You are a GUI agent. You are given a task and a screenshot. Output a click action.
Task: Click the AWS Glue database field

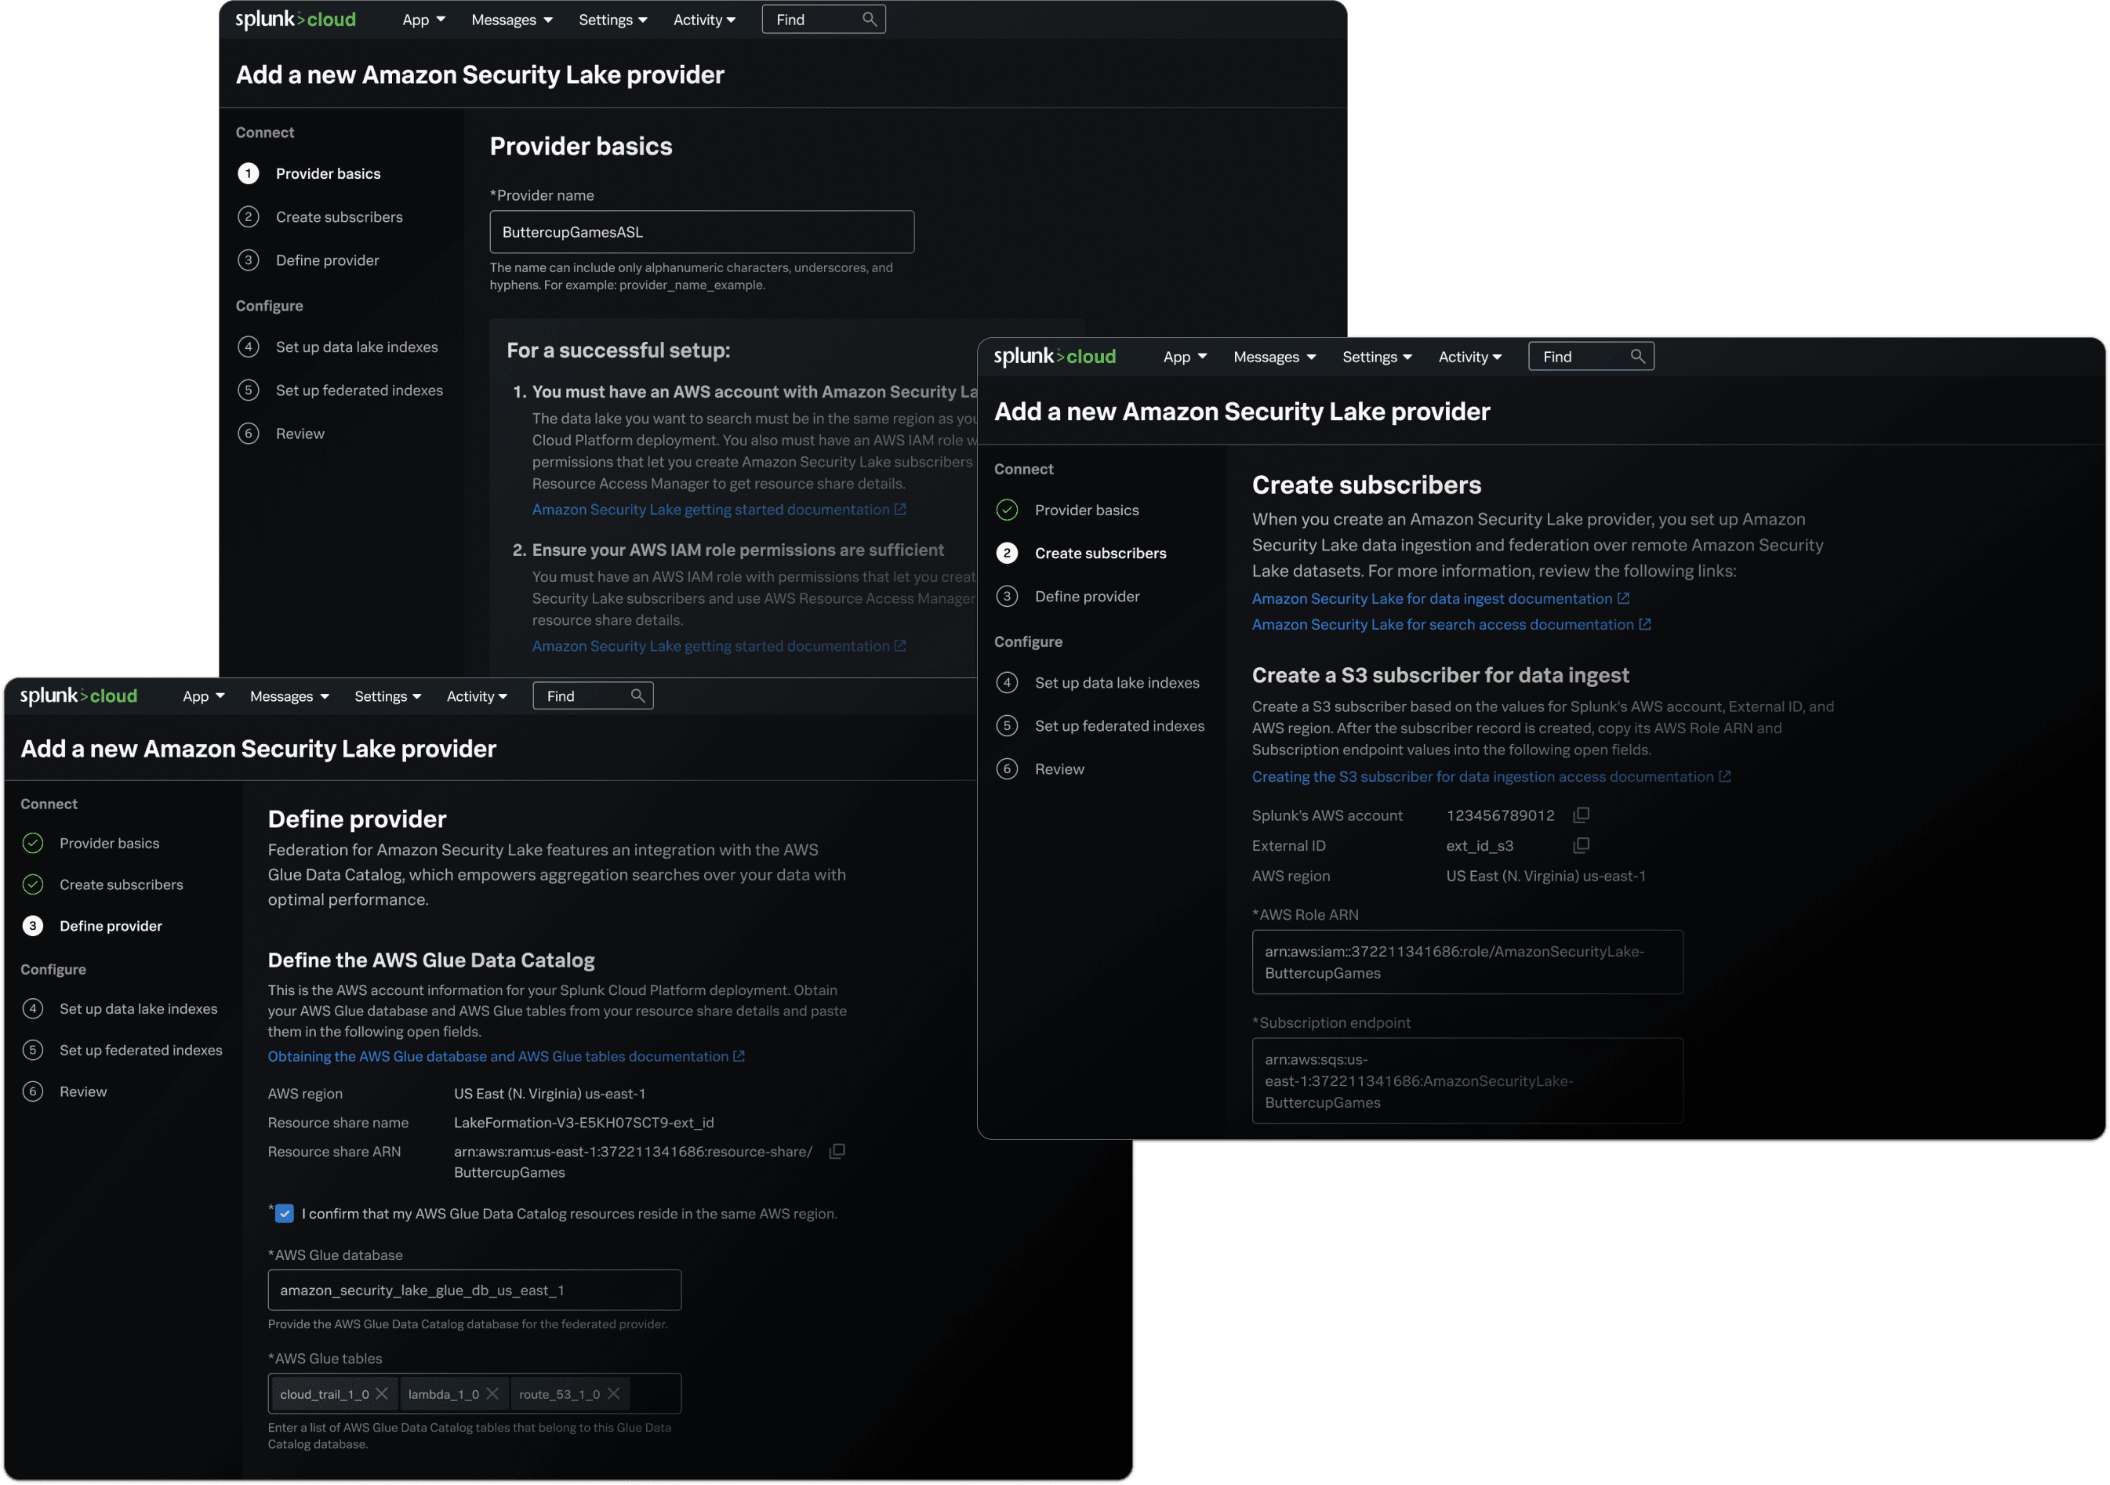click(x=474, y=1291)
